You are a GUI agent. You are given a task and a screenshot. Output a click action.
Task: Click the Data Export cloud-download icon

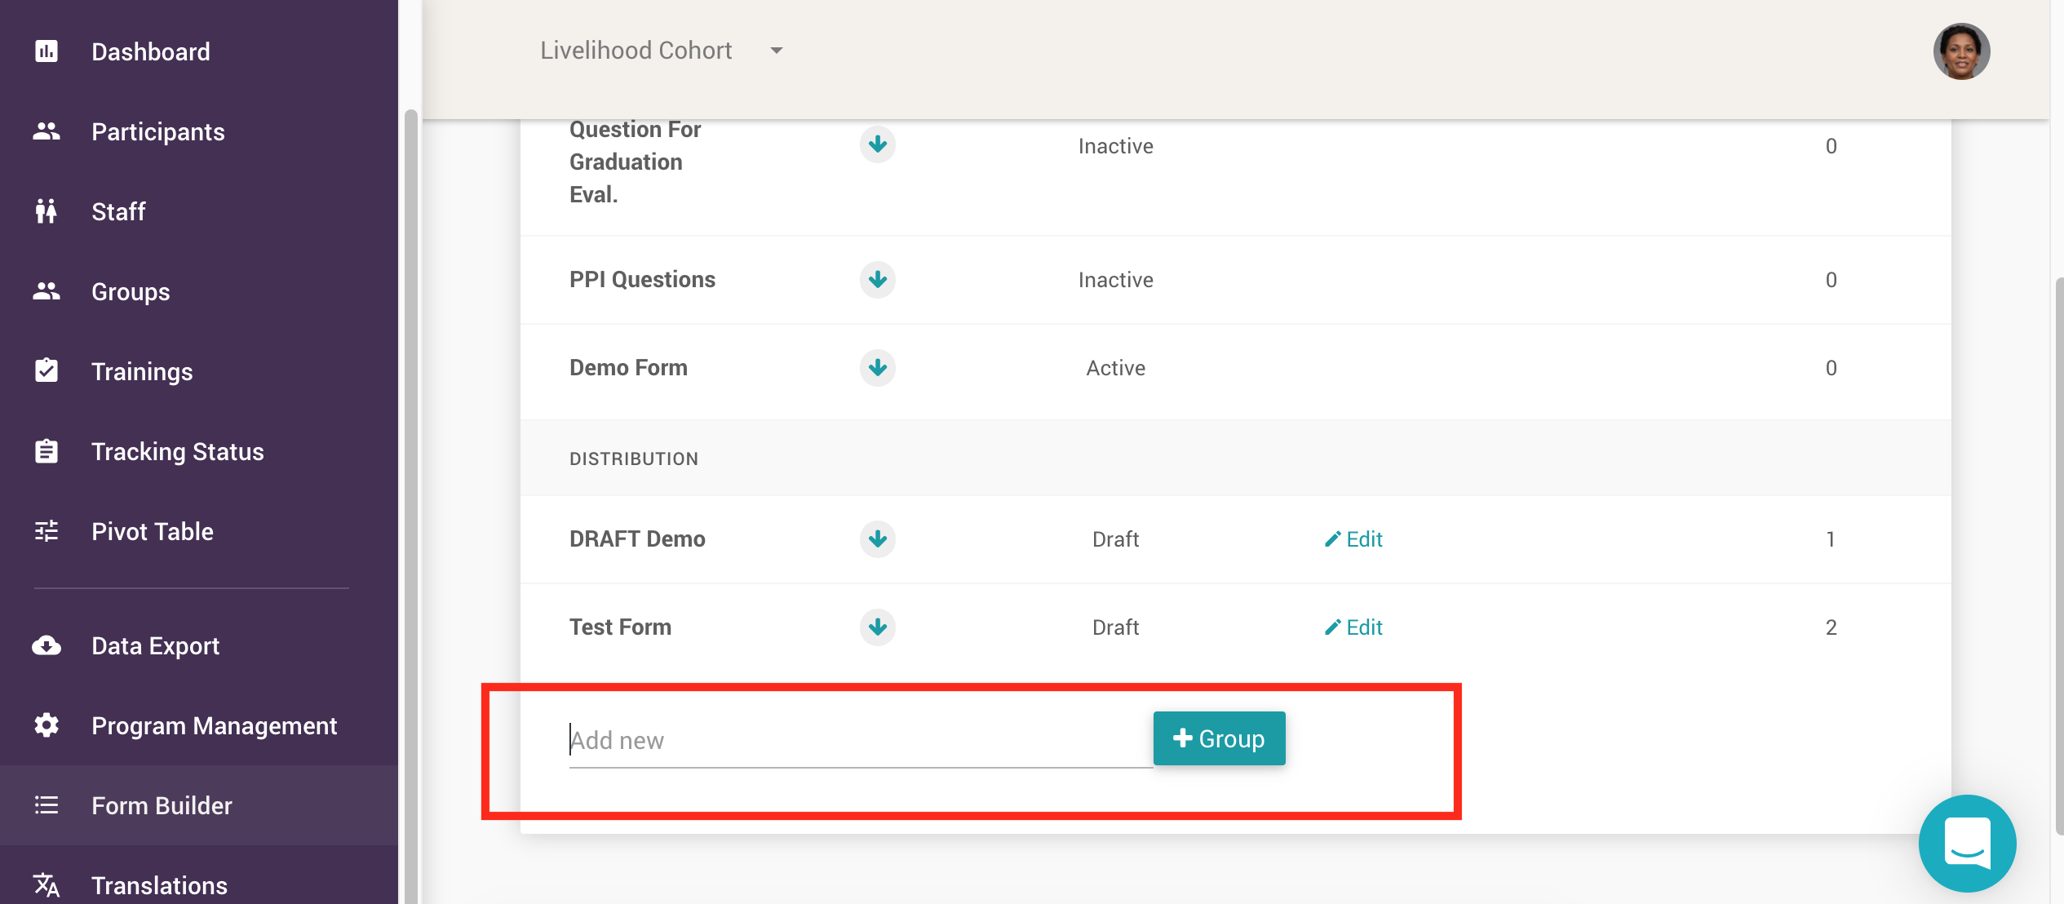point(47,645)
